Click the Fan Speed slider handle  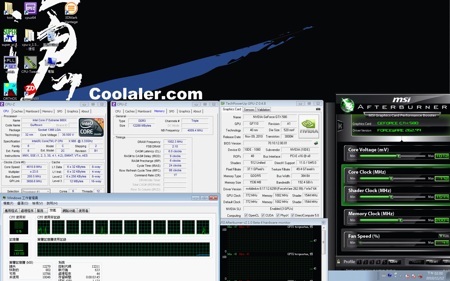(361, 243)
